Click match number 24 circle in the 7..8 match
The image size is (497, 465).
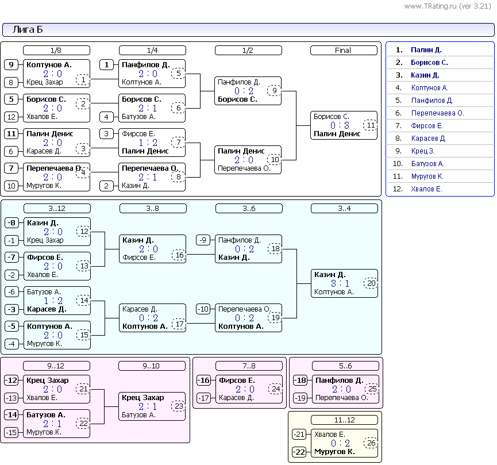click(276, 389)
